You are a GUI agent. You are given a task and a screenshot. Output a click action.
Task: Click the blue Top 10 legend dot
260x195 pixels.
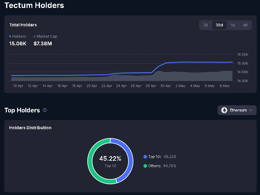click(145, 157)
